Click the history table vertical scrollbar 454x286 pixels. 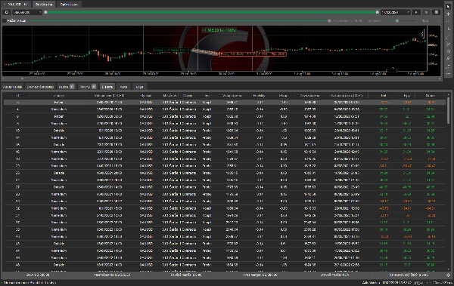tap(449, 110)
